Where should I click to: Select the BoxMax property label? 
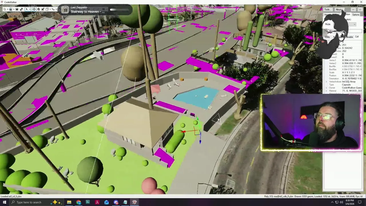pyautogui.click(x=333, y=69)
